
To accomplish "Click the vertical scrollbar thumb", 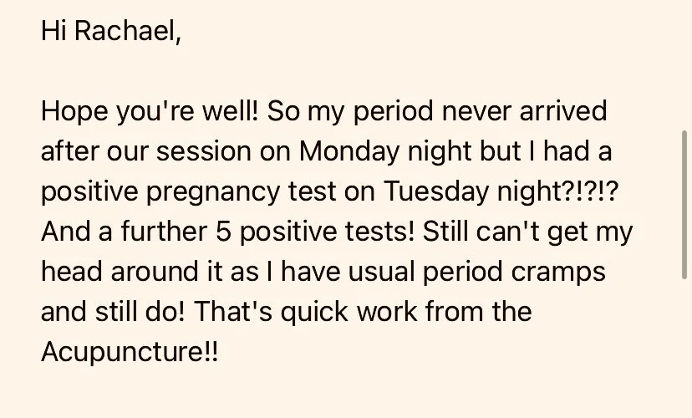I will [684, 205].
